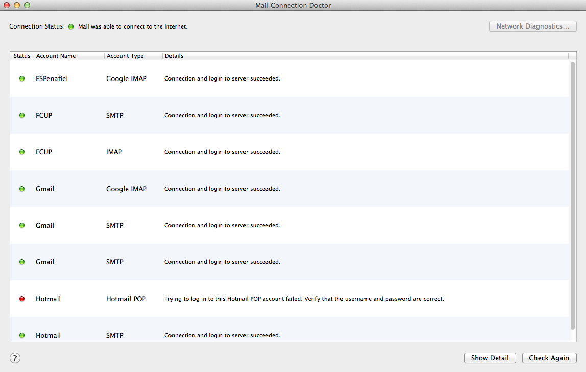Click the IMAP account type of FCUP
The width and height of the screenshot is (586, 372).
(x=114, y=152)
